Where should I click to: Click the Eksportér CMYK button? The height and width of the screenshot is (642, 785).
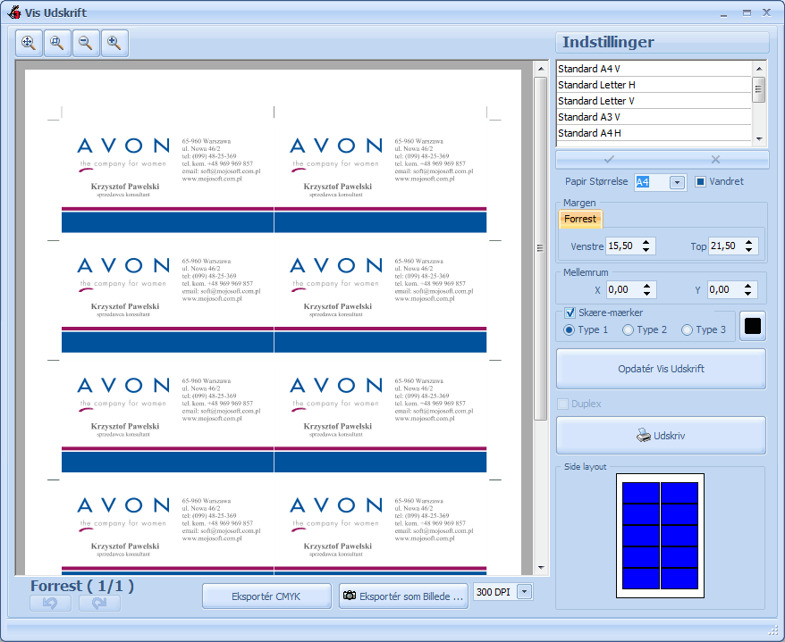click(x=266, y=596)
